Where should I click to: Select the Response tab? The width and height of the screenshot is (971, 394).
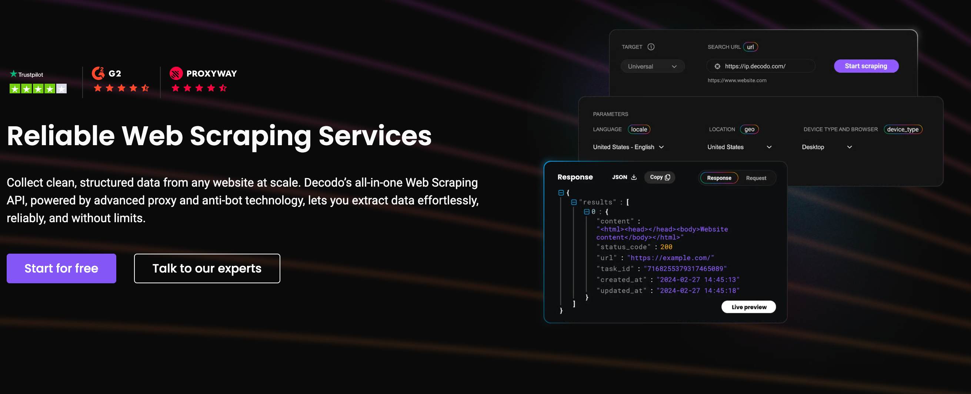pos(719,178)
